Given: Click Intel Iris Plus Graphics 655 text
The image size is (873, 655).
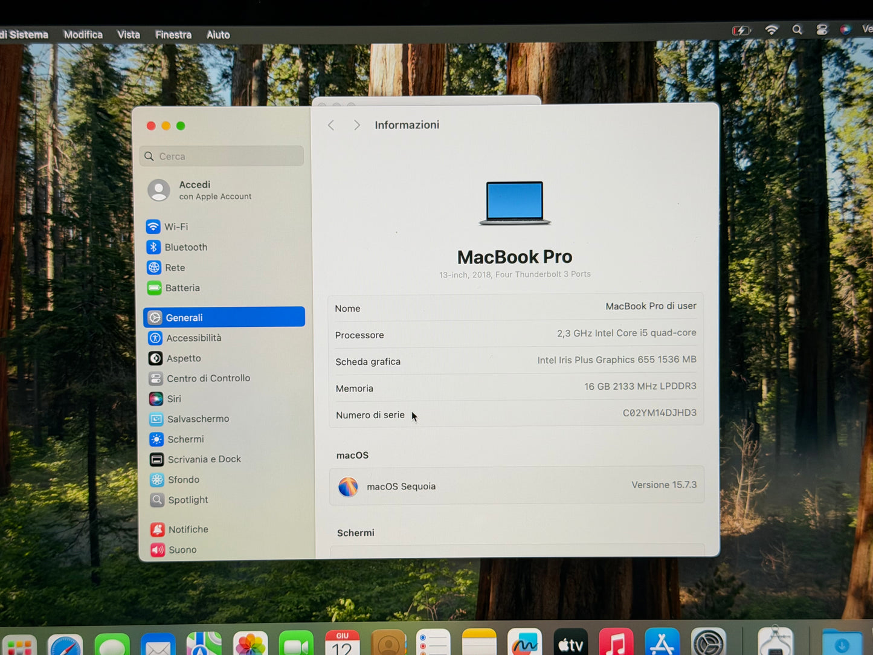Looking at the screenshot, I should coord(617,360).
